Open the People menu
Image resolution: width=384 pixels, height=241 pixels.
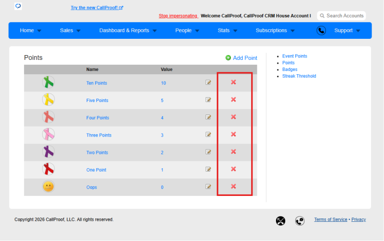tap(187, 31)
